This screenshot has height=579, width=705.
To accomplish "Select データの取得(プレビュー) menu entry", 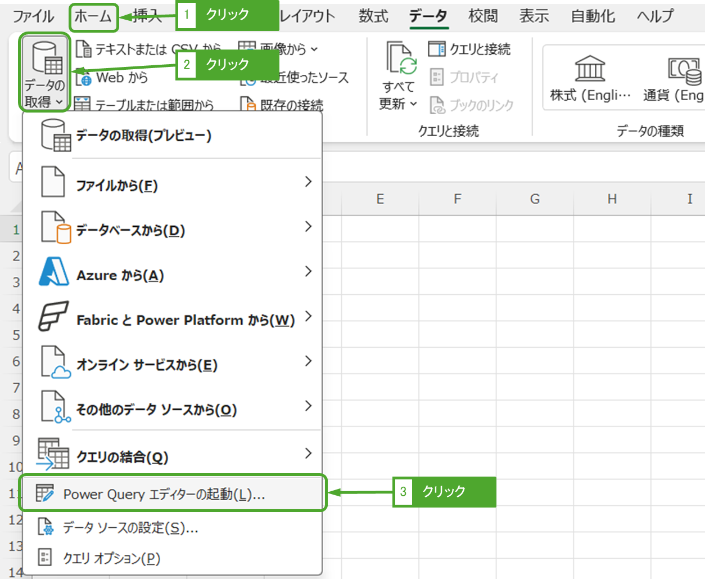I will click(x=143, y=136).
